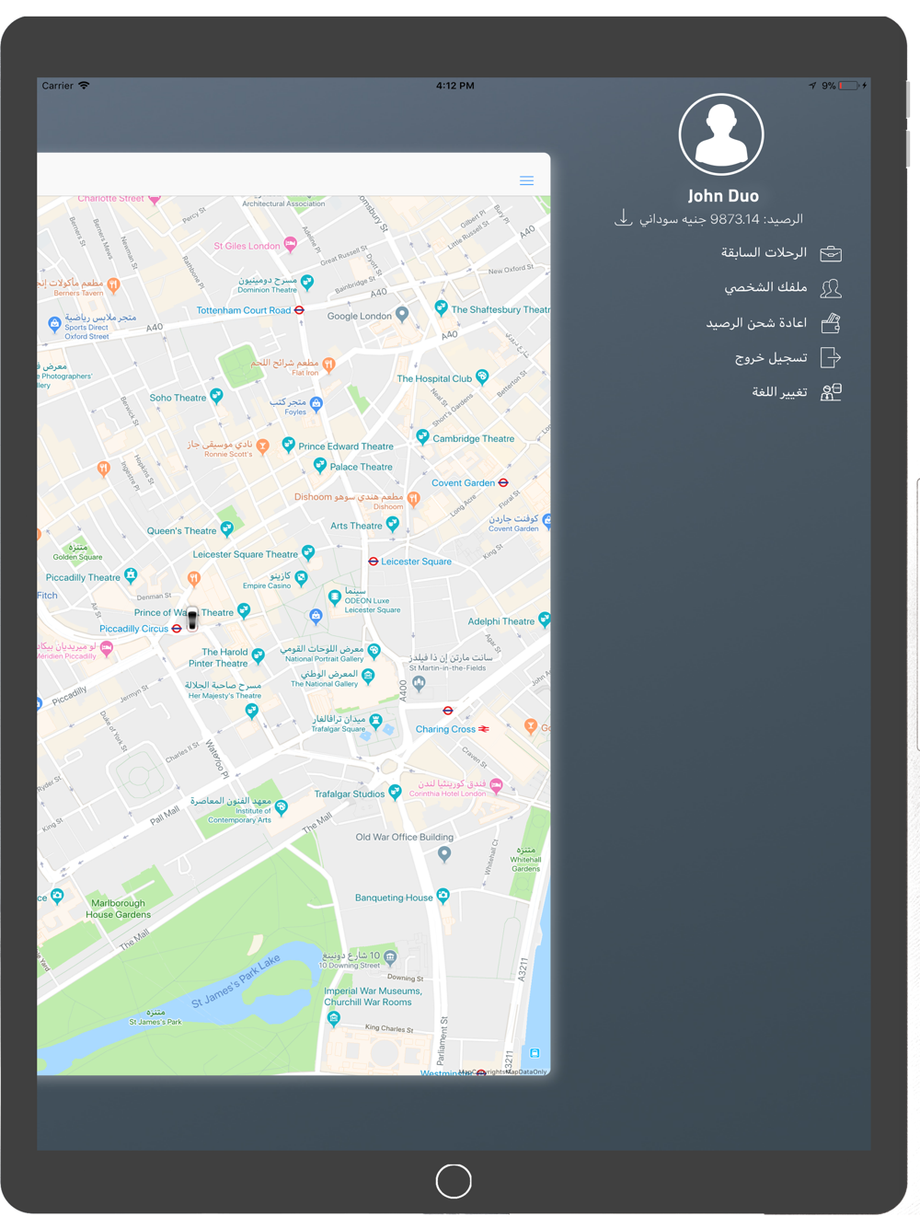Tap the John Duo name text
The image size is (920, 1228).
(x=723, y=195)
